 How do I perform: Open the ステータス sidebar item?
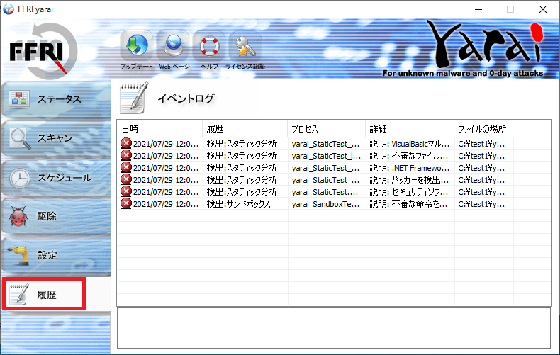(56, 99)
